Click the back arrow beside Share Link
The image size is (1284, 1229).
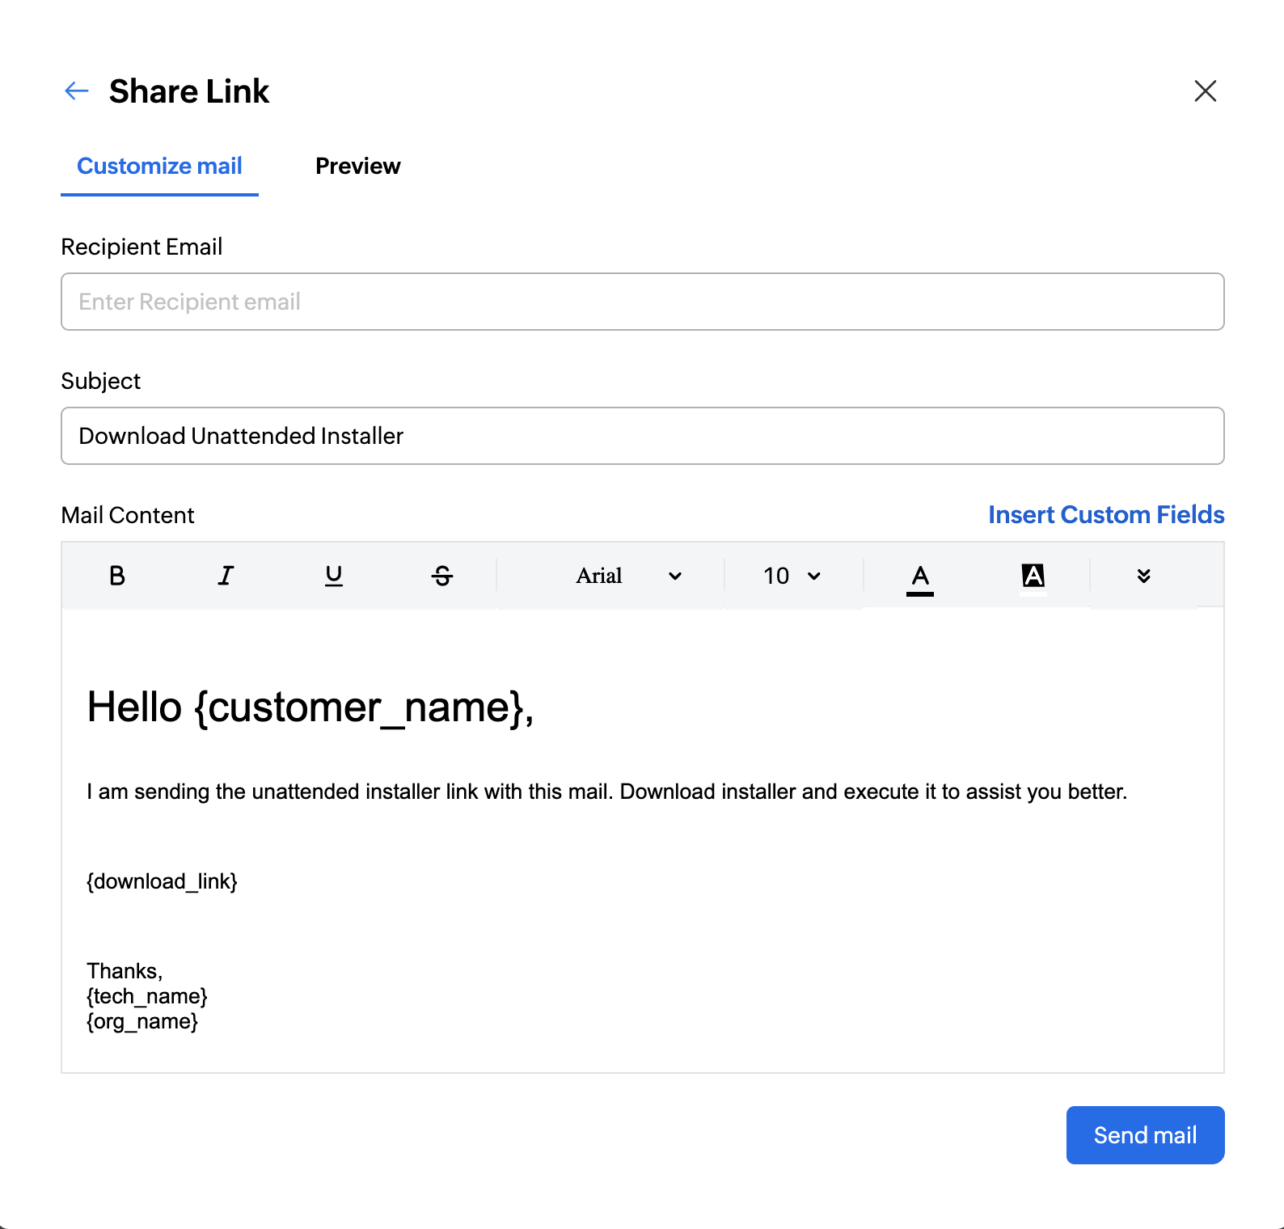pos(76,91)
